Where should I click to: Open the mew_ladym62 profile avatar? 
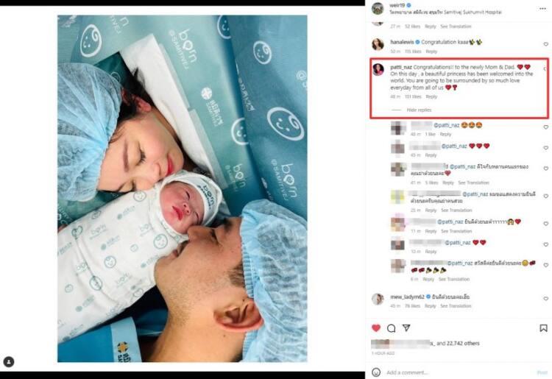click(378, 299)
